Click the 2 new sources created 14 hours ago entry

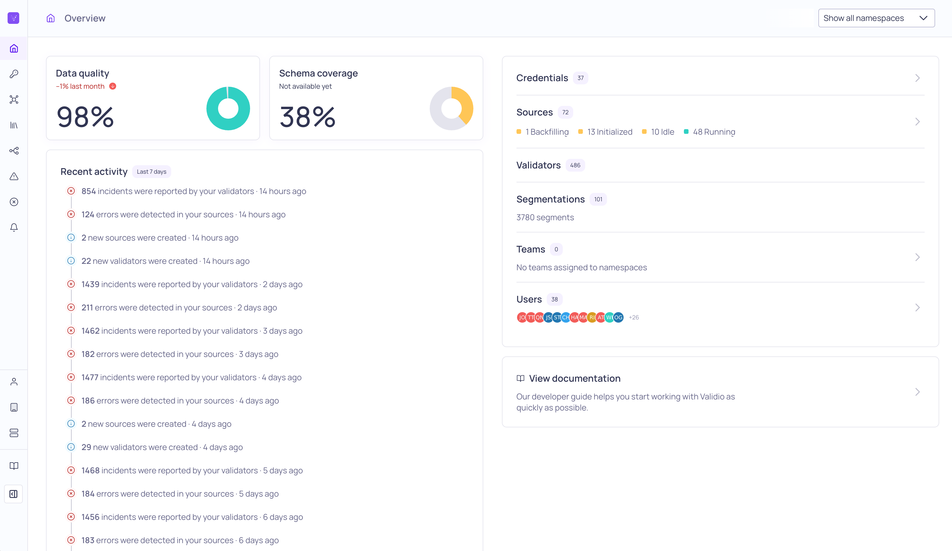point(160,238)
